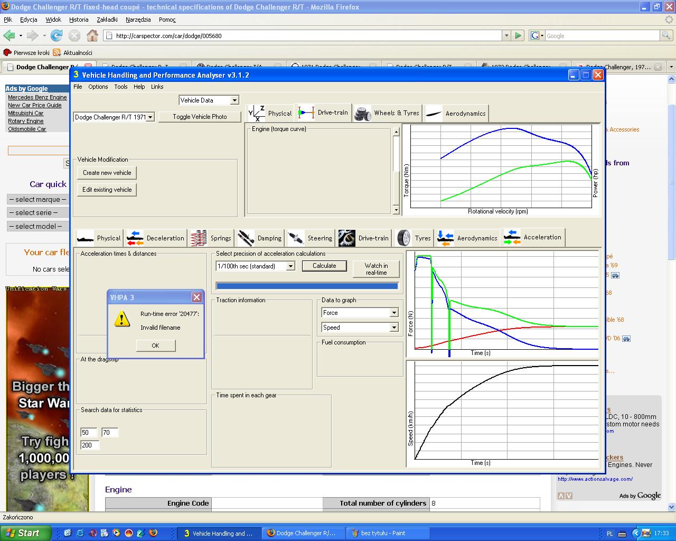Click the Firefox Home icon
676x541 pixels.
click(92, 35)
